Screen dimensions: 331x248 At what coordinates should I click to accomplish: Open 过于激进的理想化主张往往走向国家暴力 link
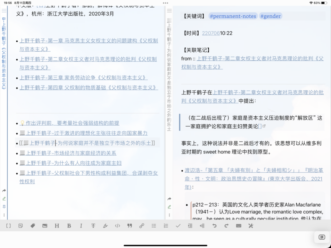pyautogui.click(x=83, y=133)
